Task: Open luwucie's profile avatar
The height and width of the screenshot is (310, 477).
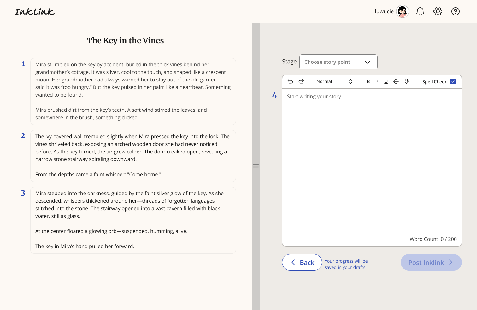Action: [x=402, y=11]
